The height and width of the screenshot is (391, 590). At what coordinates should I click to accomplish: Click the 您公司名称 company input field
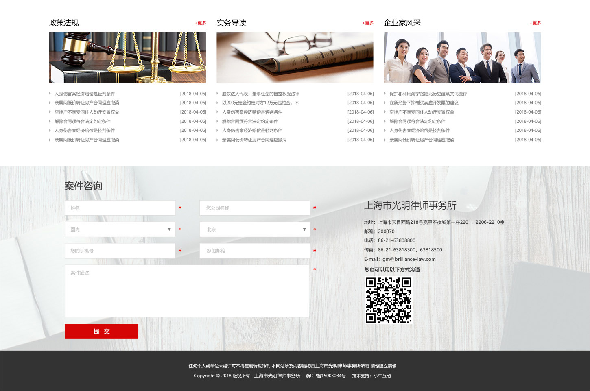(x=255, y=208)
